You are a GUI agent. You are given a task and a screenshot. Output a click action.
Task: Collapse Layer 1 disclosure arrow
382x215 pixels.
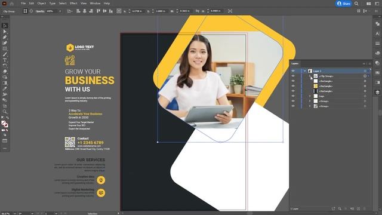point(304,71)
